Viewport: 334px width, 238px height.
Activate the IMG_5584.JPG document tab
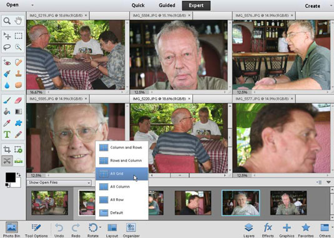point(161,16)
